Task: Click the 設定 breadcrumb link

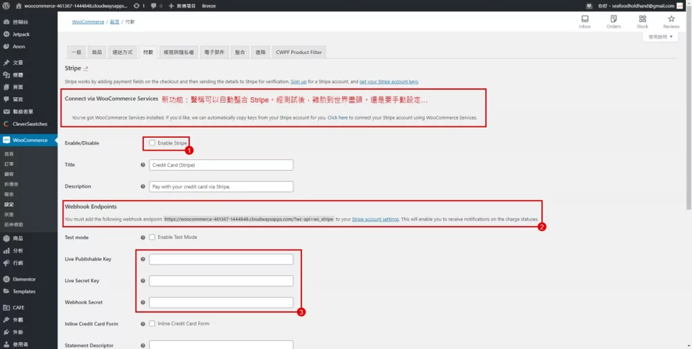Action: [x=114, y=22]
